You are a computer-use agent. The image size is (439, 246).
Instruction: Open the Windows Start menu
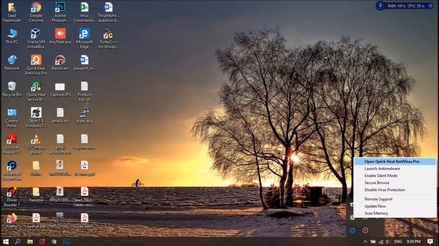pyautogui.click(x=5, y=241)
